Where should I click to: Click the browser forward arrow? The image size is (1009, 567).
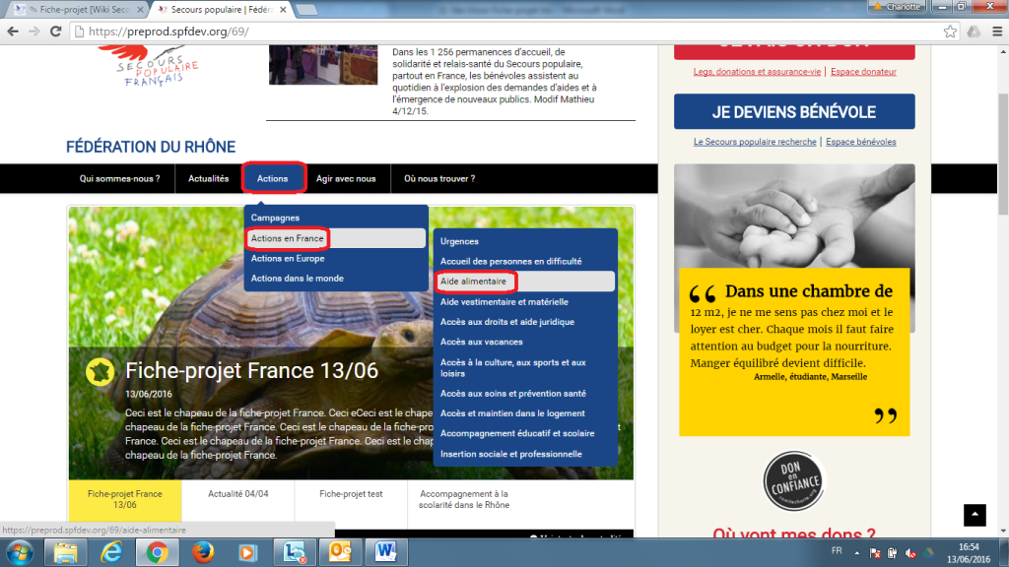point(34,31)
